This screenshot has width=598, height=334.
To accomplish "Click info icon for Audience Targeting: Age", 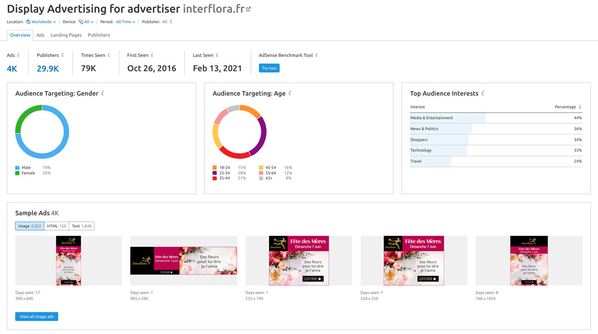I will tap(290, 93).
